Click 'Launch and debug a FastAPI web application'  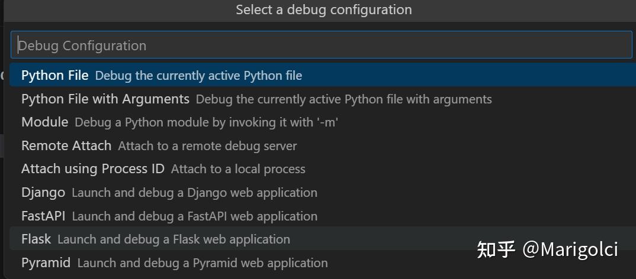coord(194,216)
